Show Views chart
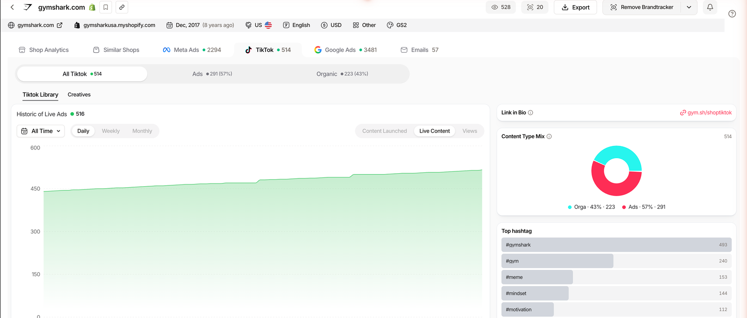 (470, 131)
